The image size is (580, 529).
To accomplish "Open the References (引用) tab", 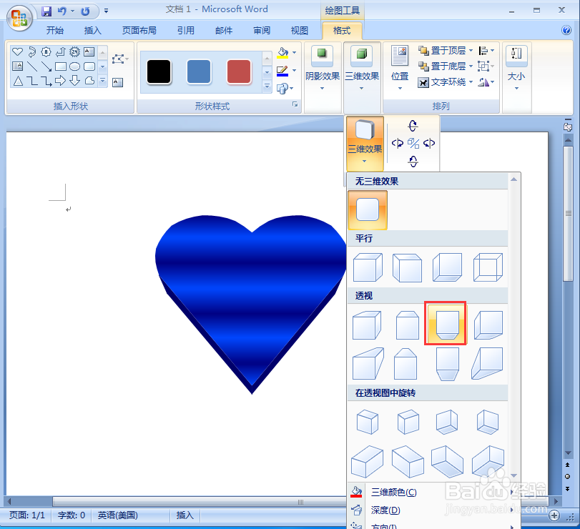I will click(186, 30).
